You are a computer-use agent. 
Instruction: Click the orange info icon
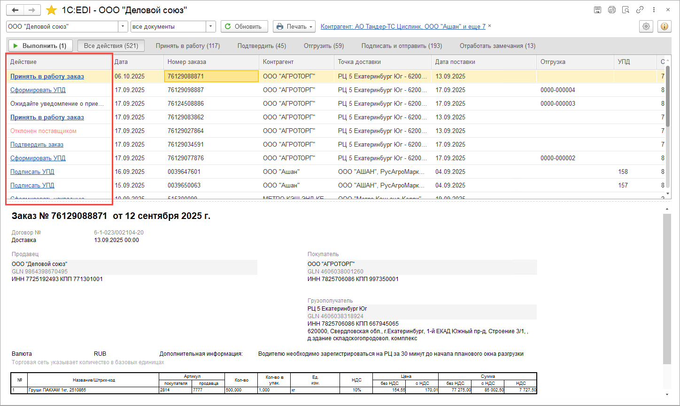point(665,27)
